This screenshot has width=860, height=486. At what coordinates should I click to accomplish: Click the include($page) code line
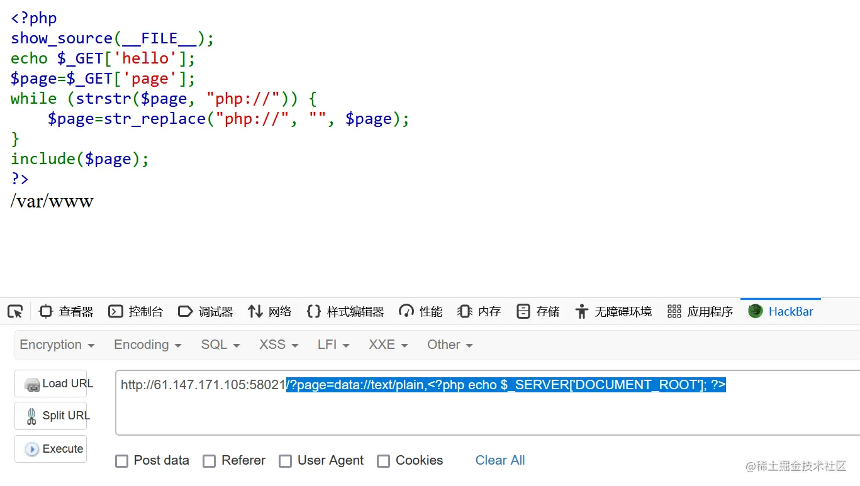[x=80, y=159]
